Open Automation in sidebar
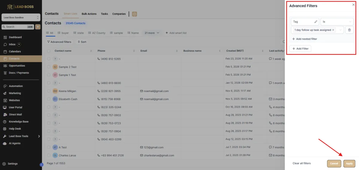Viewport: 359px width, 170px height. pyautogui.click(x=16, y=86)
